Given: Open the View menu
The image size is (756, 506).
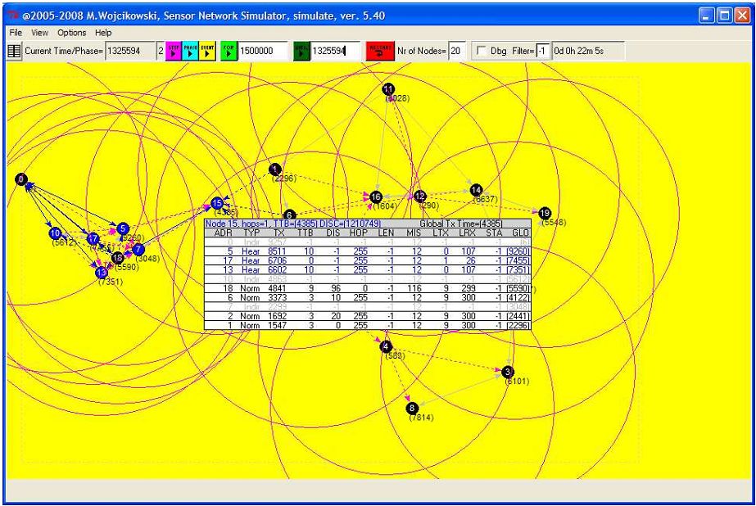Looking at the screenshot, I should (40, 32).
